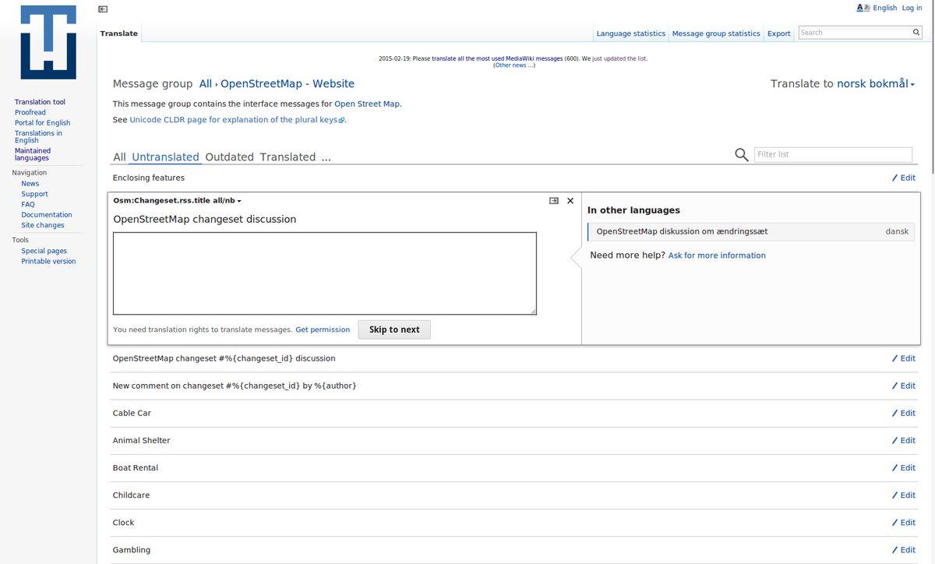Click Skip to next button
Viewport: 935px width, 564px height.
pos(394,330)
